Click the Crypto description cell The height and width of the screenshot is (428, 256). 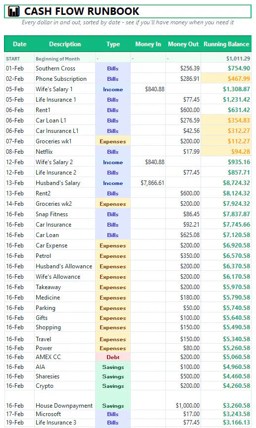[x=65, y=386]
